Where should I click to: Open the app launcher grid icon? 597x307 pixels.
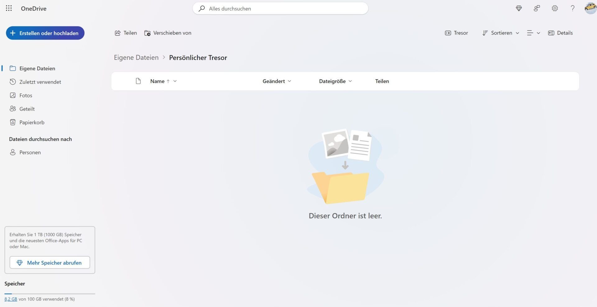point(9,8)
